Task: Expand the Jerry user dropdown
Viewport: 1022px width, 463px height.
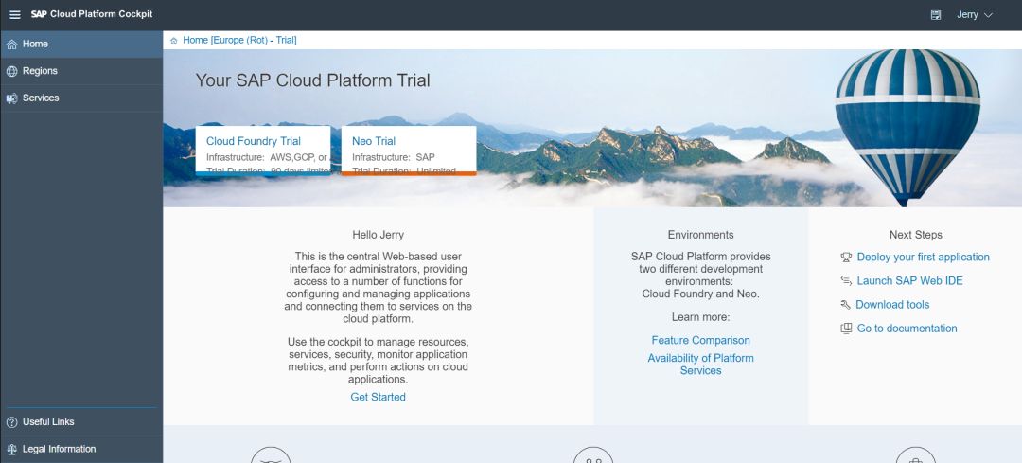Action: tap(975, 15)
